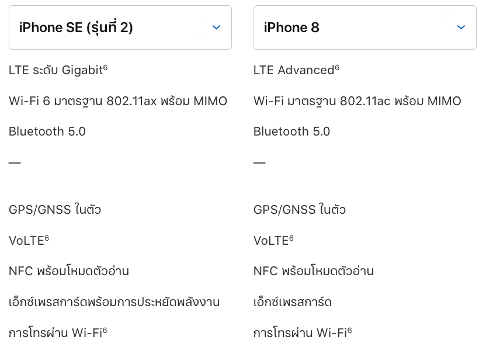Click NFC พร้อมโหมดตัวอ่าน under iPhone 8
Viewport: 486px width, 354px height.
point(314,271)
